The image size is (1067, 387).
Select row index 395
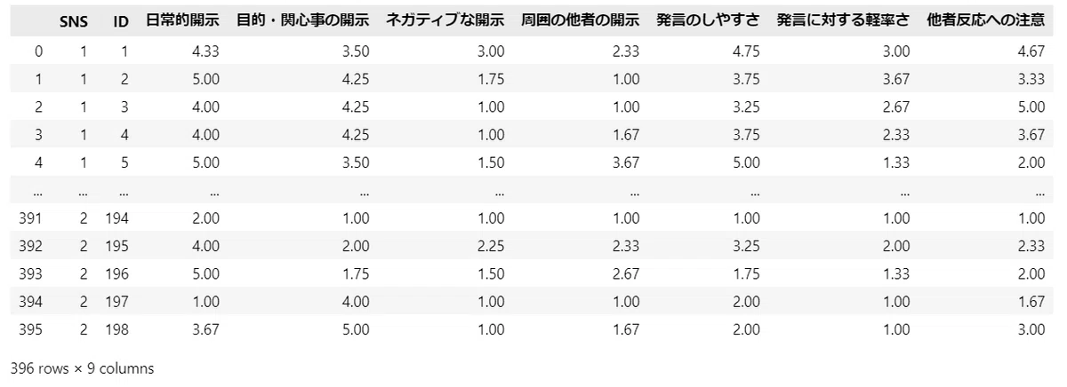[31, 329]
